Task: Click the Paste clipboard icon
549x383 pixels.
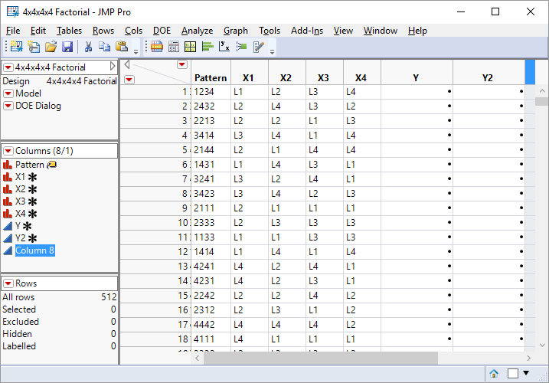Action: (122, 47)
